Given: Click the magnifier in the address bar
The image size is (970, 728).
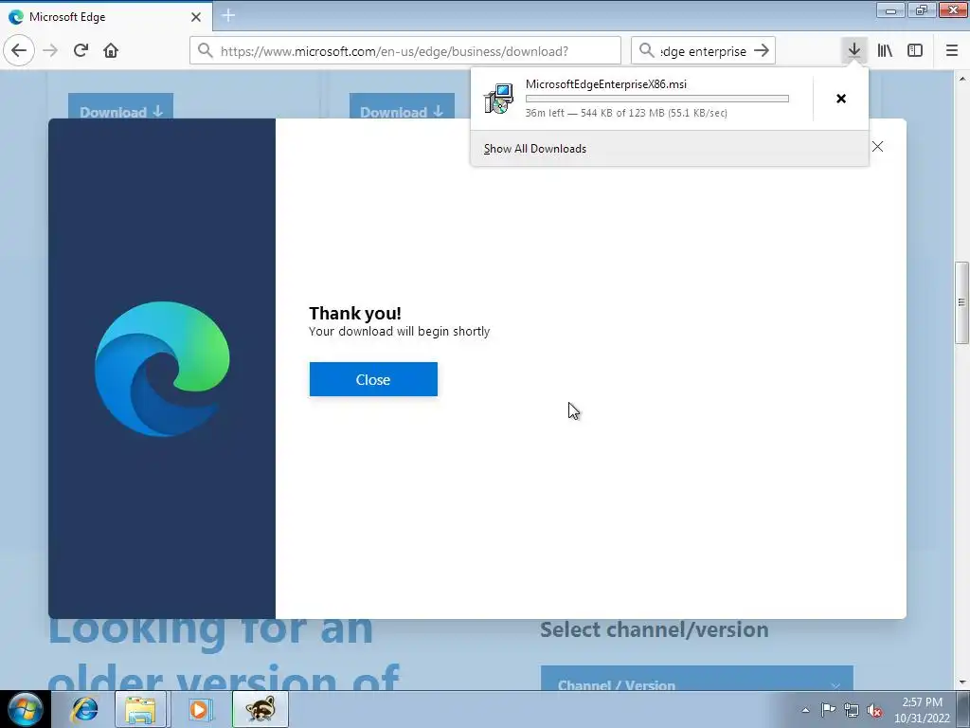Looking at the screenshot, I should coord(205,50).
